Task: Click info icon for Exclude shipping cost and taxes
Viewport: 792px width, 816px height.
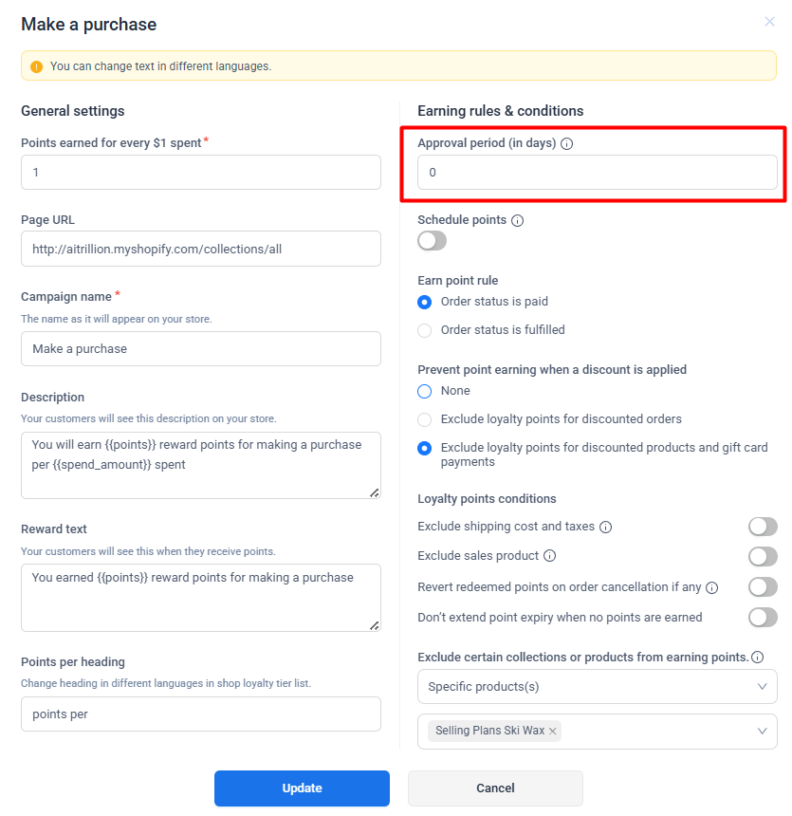Action: tap(605, 528)
